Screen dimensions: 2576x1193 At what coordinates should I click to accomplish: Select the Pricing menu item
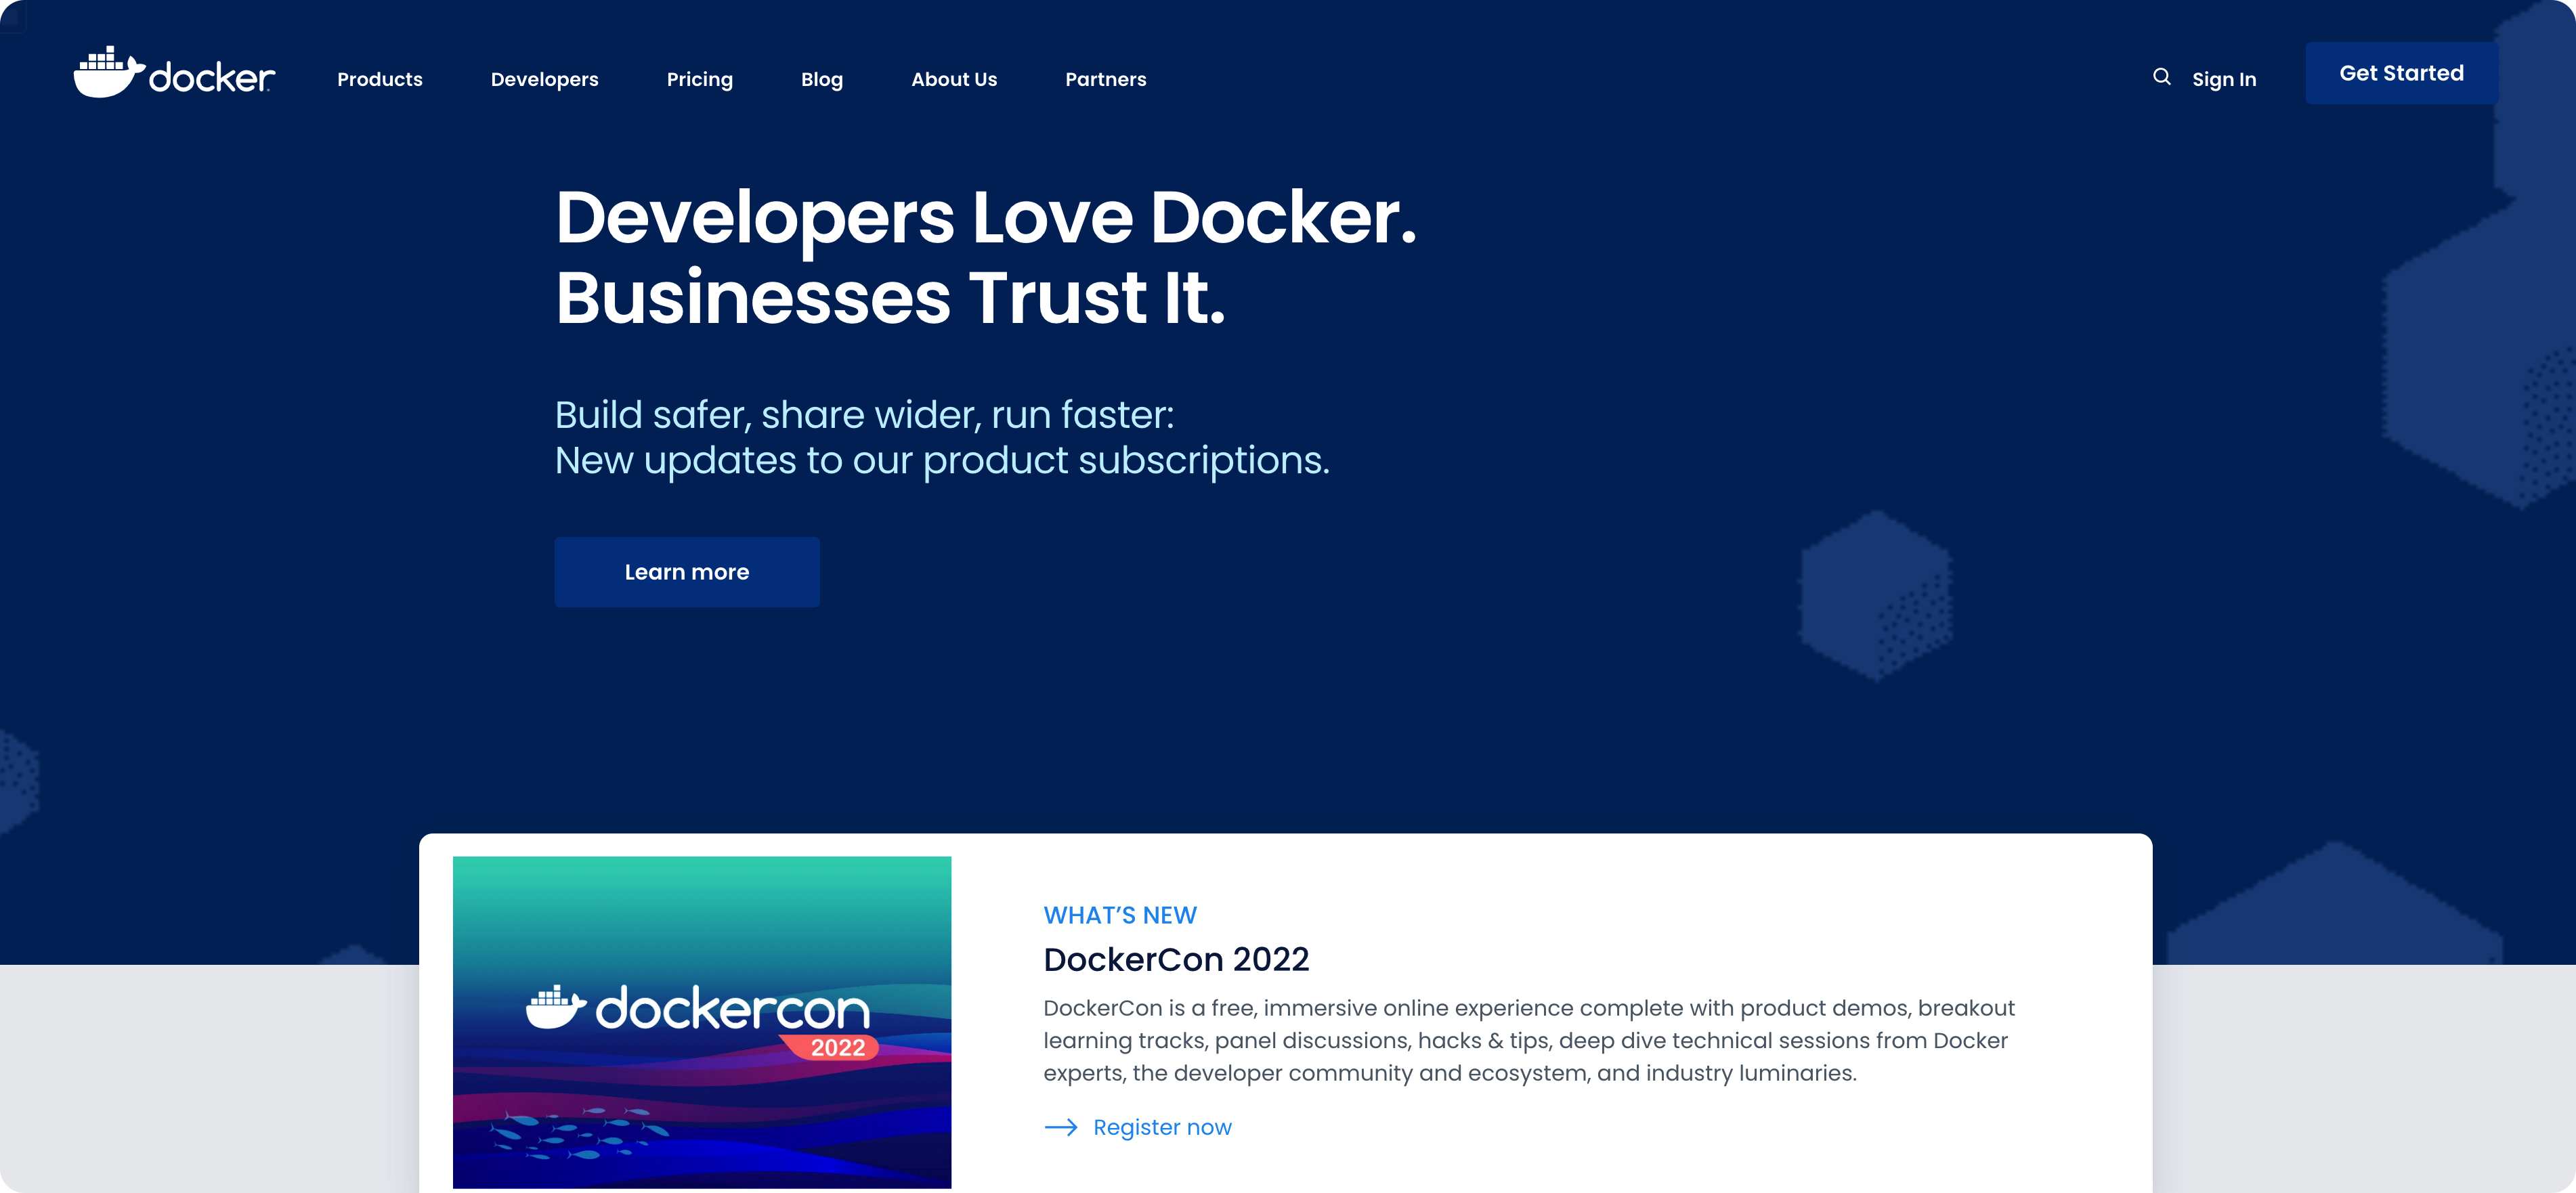pyautogui.click(x=700, y=79)
